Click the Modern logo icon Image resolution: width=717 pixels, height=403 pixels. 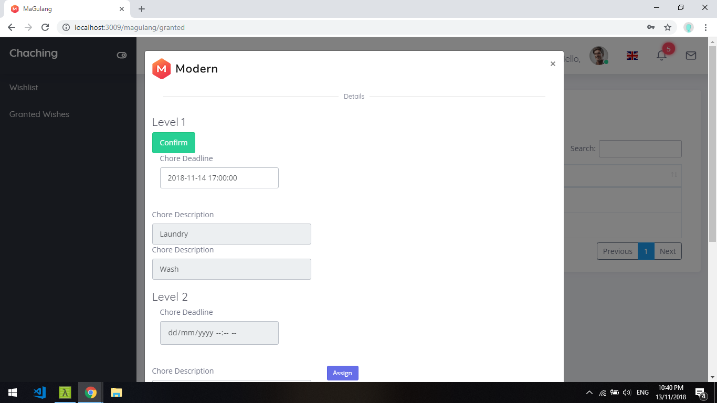162,69
